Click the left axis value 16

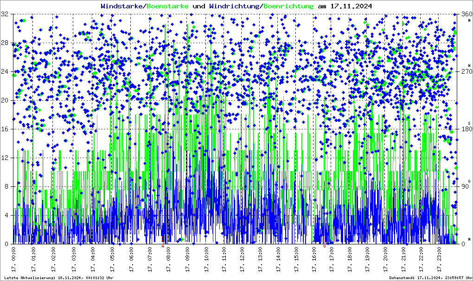[5, 129]
